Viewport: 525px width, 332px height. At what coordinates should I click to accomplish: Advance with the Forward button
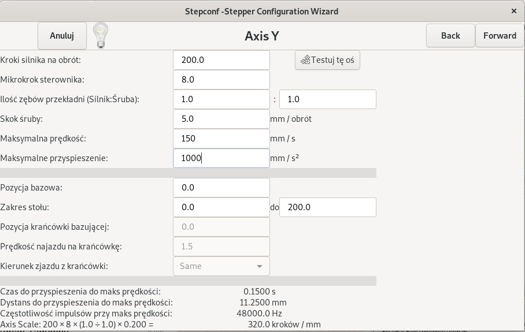(x=500, y=36)
